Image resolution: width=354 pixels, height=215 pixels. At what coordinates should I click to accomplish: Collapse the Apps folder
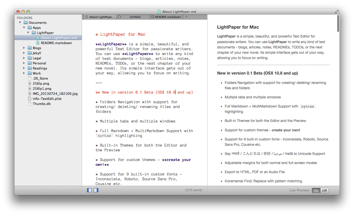tap(24, 28)
